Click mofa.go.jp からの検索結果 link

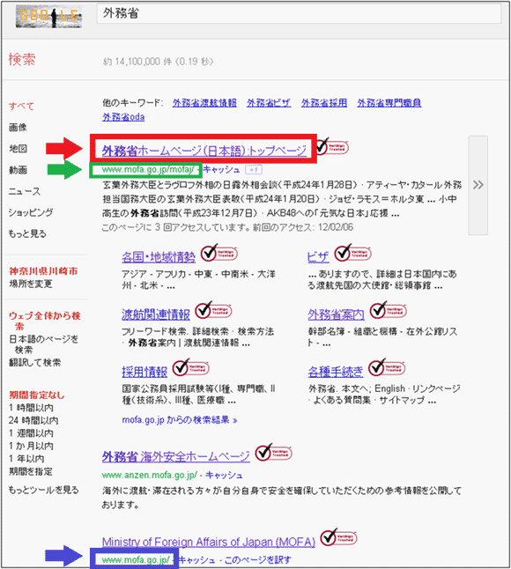pos(180,420)
